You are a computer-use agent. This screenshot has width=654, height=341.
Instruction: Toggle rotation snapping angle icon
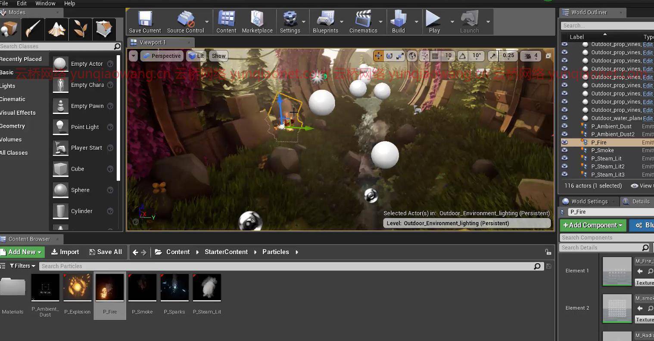point(462,56)
